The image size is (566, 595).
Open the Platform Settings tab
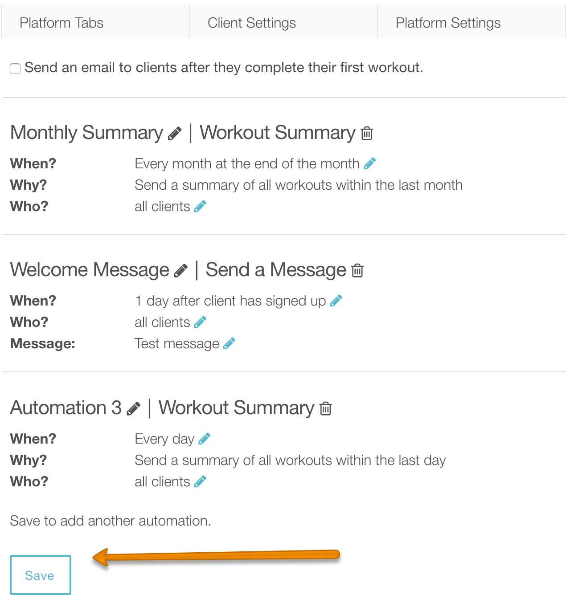coord(448,22)
